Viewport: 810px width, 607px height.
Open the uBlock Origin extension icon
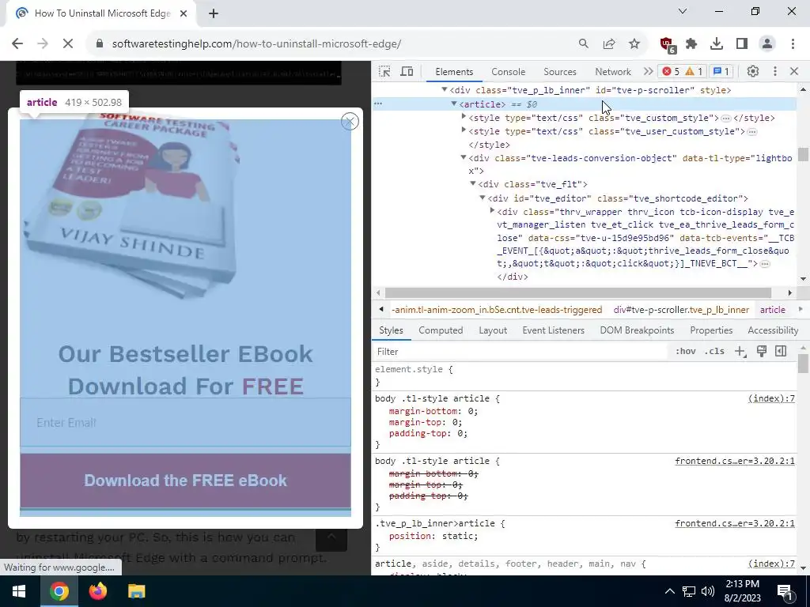click(x=668, y=45)
